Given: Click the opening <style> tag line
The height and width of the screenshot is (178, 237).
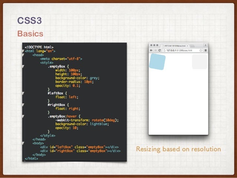Looking at the screenshot, I should [47, 62].
